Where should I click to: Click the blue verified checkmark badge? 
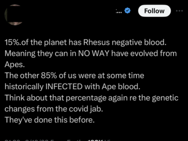[128, 11]
